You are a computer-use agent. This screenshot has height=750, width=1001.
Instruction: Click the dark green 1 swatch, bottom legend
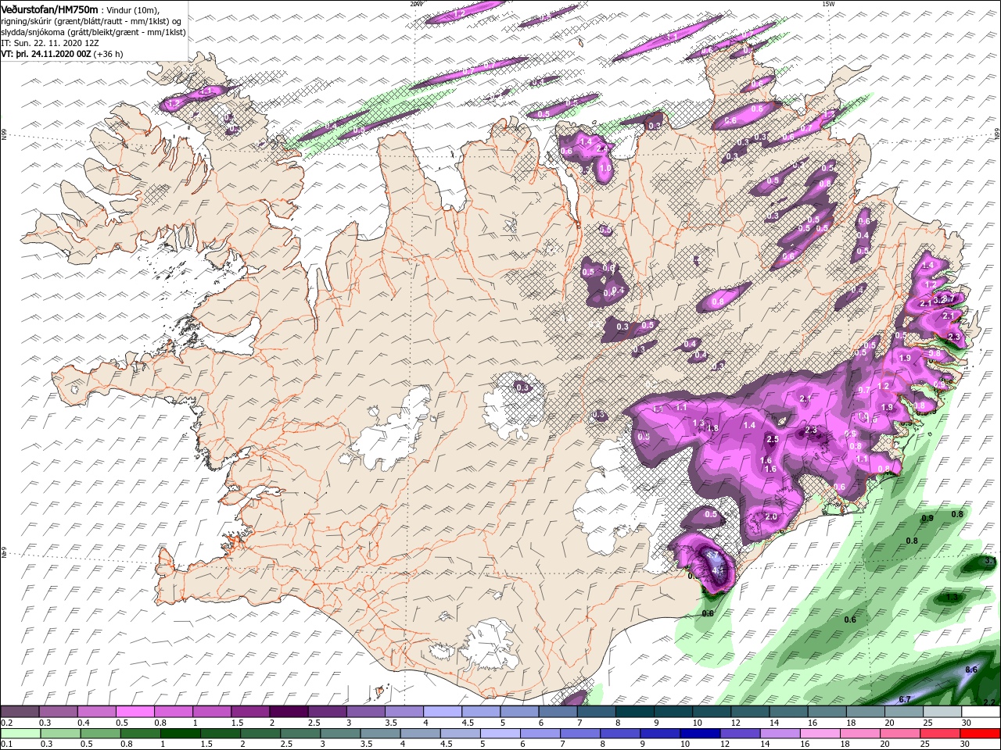point(181,734)
